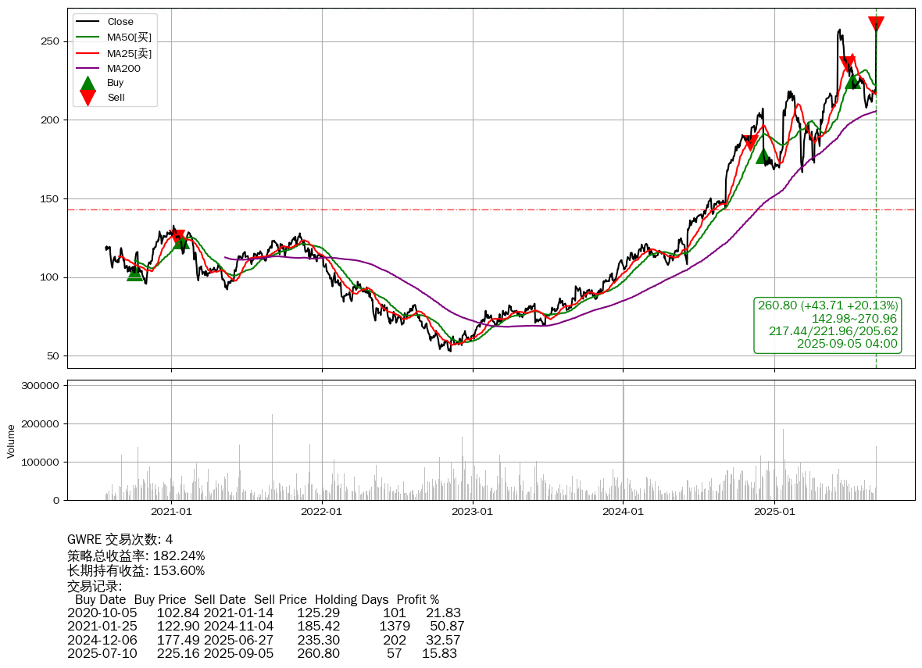Image resolution: width=922 pixels, height=668 pixels.
Task: Click the green Buy triangle near late 2020
Action: coord(135,272)
